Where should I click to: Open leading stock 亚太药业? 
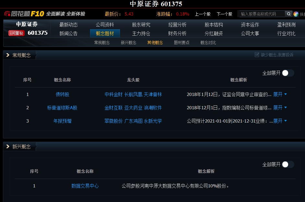click(x=133, y=108)
